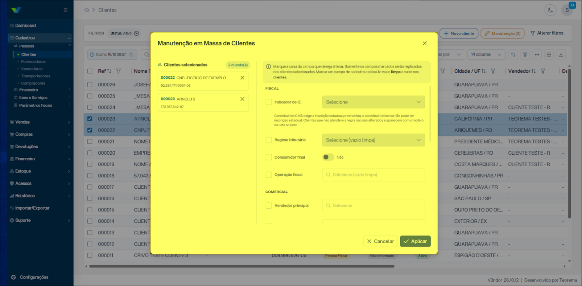
Task: Click the Novo cliente button
Action: [x=459, y=33]
